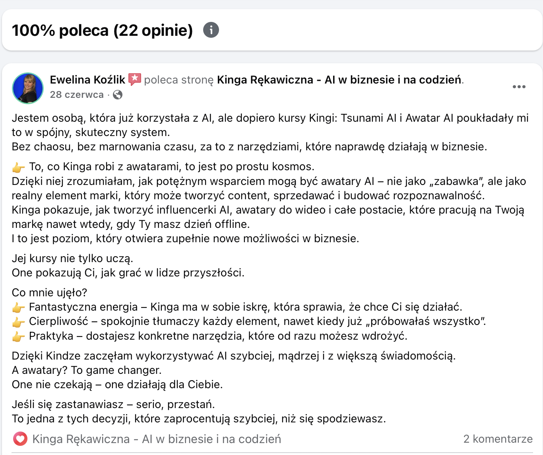Click the "Co mnie ujęło?" line
The image size is (543, 455).
coord(49,293)
